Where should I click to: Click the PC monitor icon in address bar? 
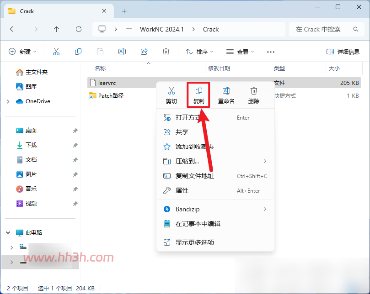point(102,29)
